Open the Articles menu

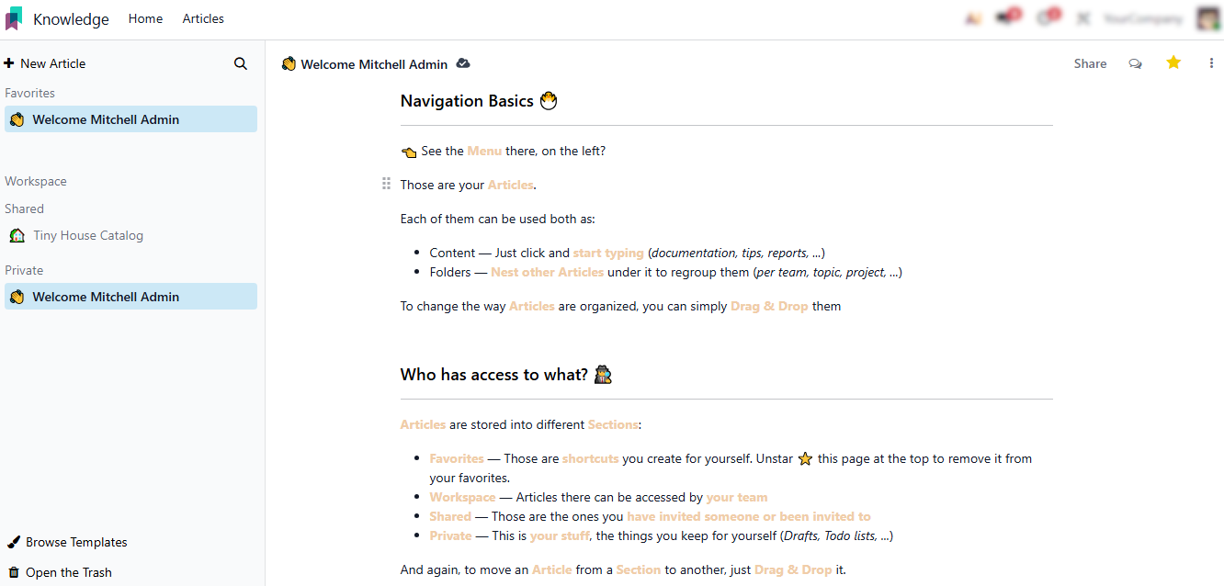[x=203, y=18]
